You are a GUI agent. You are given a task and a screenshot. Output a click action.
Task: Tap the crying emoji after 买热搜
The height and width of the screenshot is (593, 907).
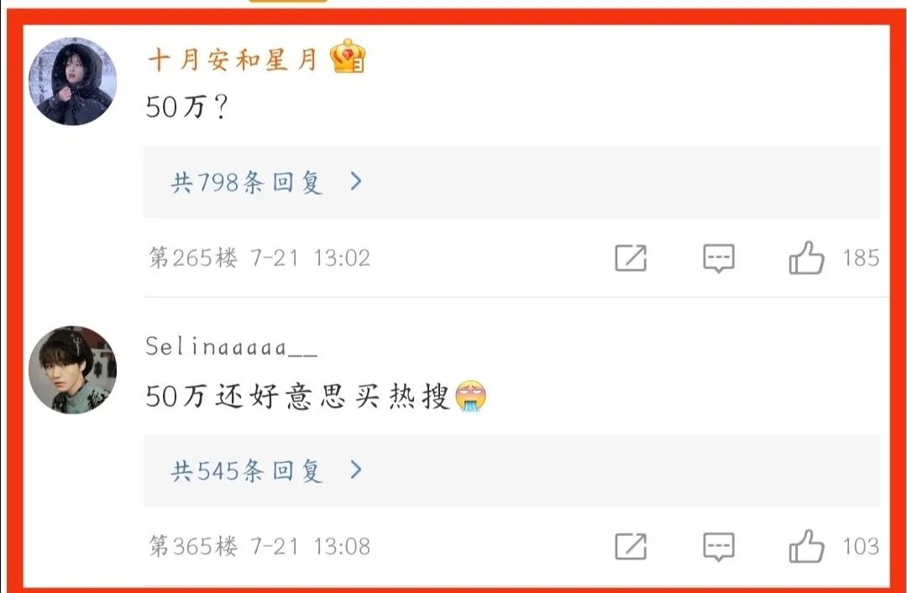471,396
